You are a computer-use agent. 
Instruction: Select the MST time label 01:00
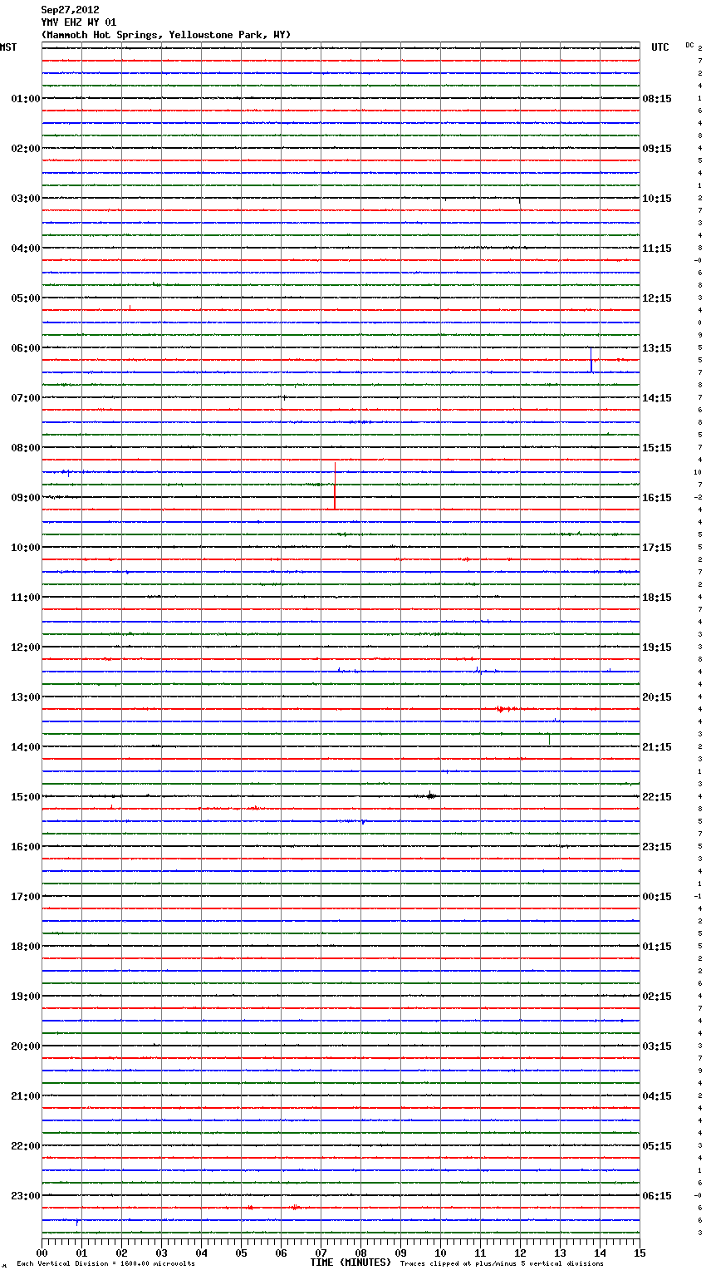click(x=26, y=99)
